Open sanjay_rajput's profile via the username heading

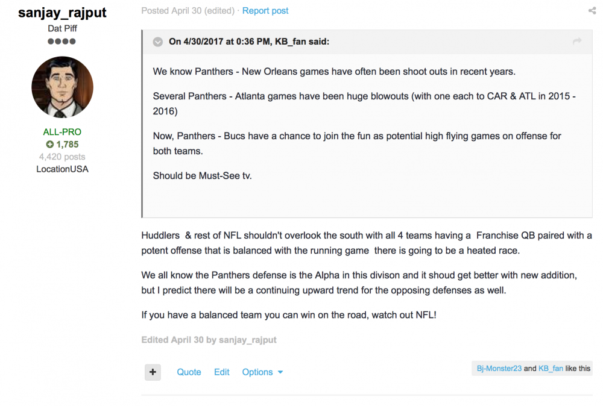point(62,13)
